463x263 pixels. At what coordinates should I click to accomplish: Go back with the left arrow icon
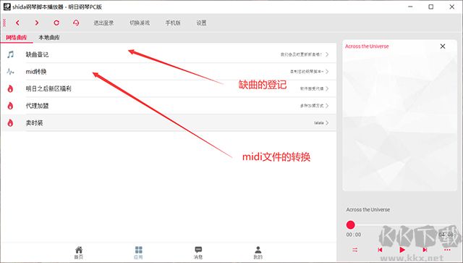pos(17,22)
